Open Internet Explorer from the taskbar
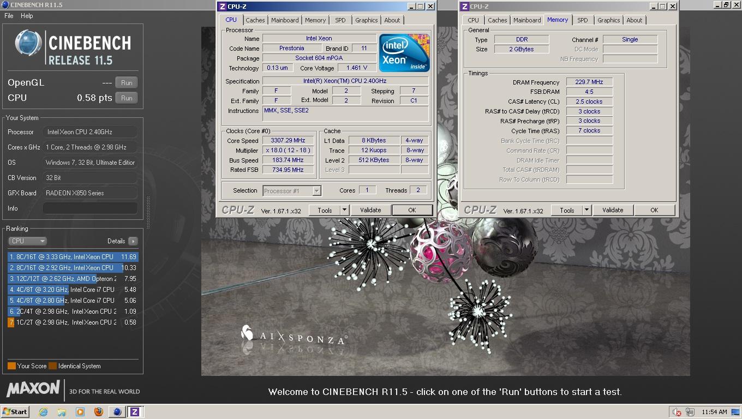 pos(43,412)
